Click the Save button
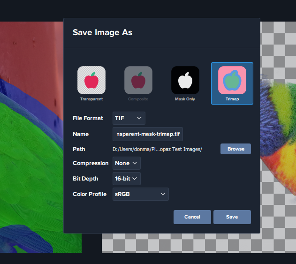 [x=232, y=217]
